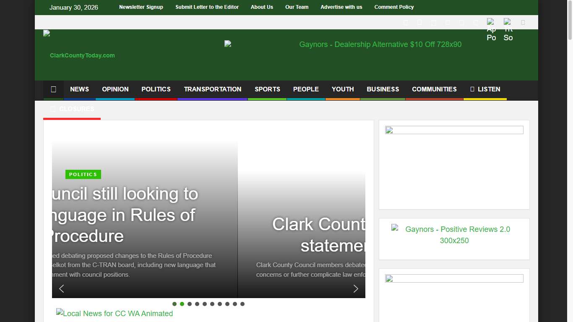Viewport: 573px width, 322px height.
Task: Select the fifth carousel navigation dot
Action: point(205,304)
